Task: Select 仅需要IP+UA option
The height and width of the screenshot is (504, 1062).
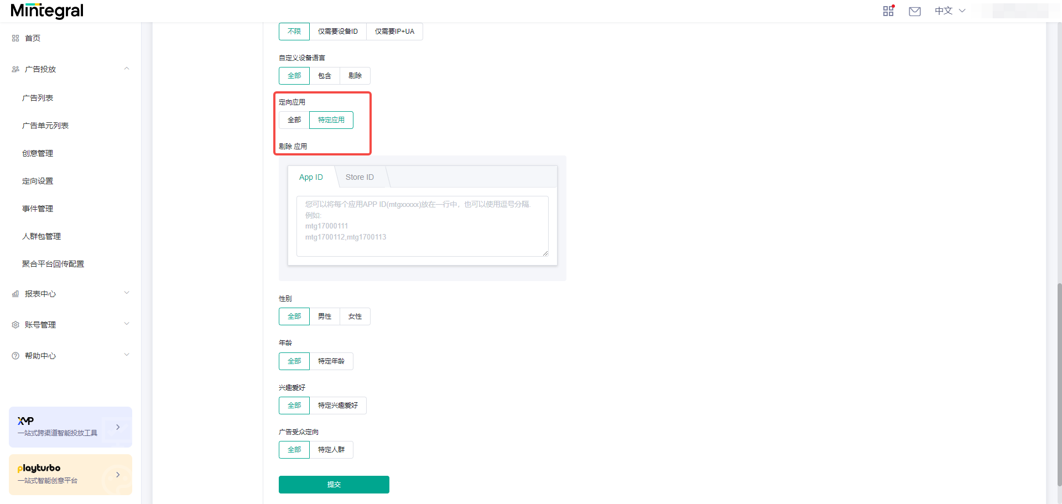Action: (x=394, y=31)
